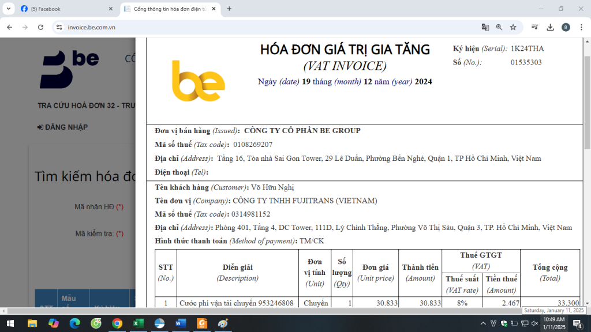View site information icon in address bar
591x332 pixels.
[x=59, y=27]
